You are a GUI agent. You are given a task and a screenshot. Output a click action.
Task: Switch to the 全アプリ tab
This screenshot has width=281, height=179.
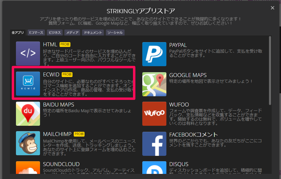click(x=17, y=32)
